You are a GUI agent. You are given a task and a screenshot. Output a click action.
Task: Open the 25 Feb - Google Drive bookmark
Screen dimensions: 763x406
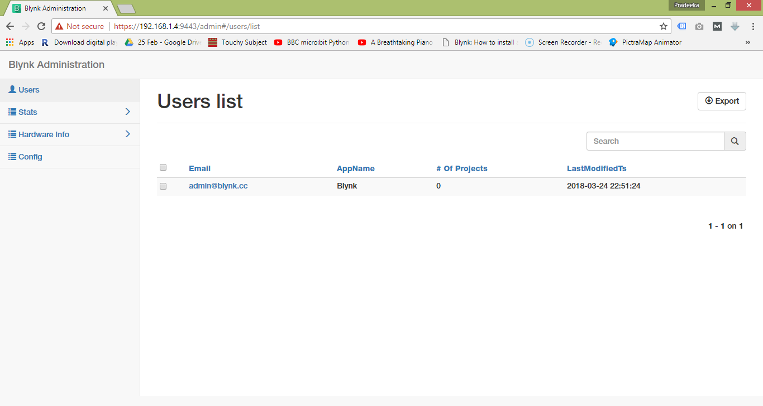tap(163, 42)
